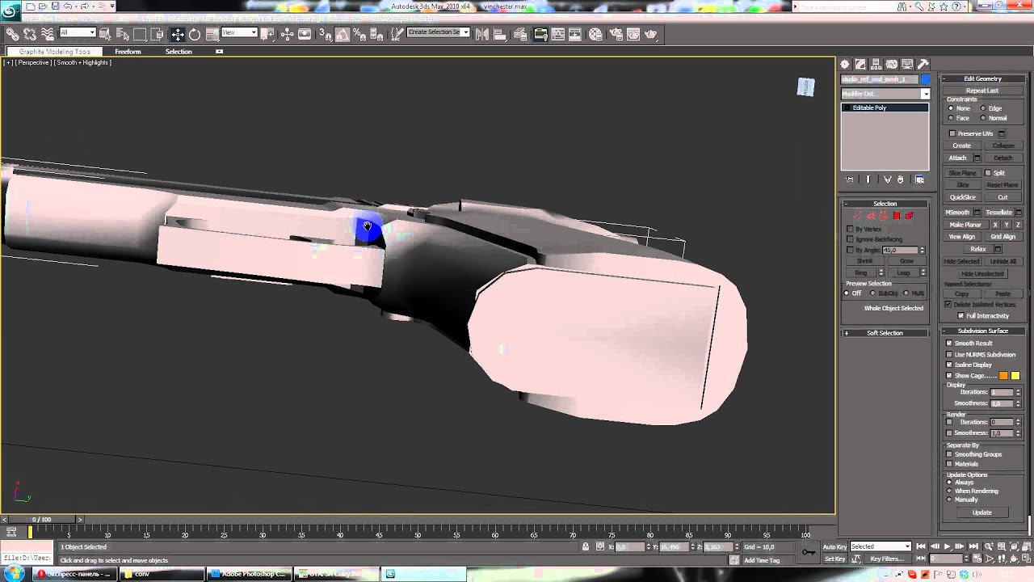The height and width of the screenshot is (582, 1034).
Task: Select Polygon sub-object level icon
Action: click(x=897, y=216)
